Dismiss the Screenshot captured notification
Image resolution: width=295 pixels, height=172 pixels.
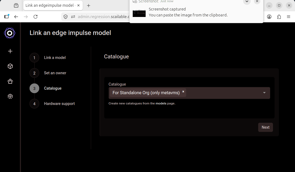257,2
